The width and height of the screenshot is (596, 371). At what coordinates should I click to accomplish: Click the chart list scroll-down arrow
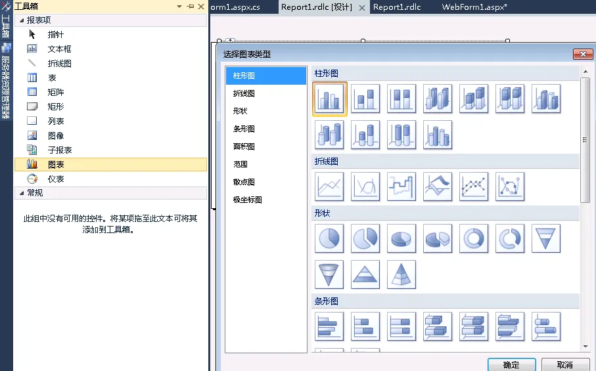pyautogui.click(x=585, y=346)
